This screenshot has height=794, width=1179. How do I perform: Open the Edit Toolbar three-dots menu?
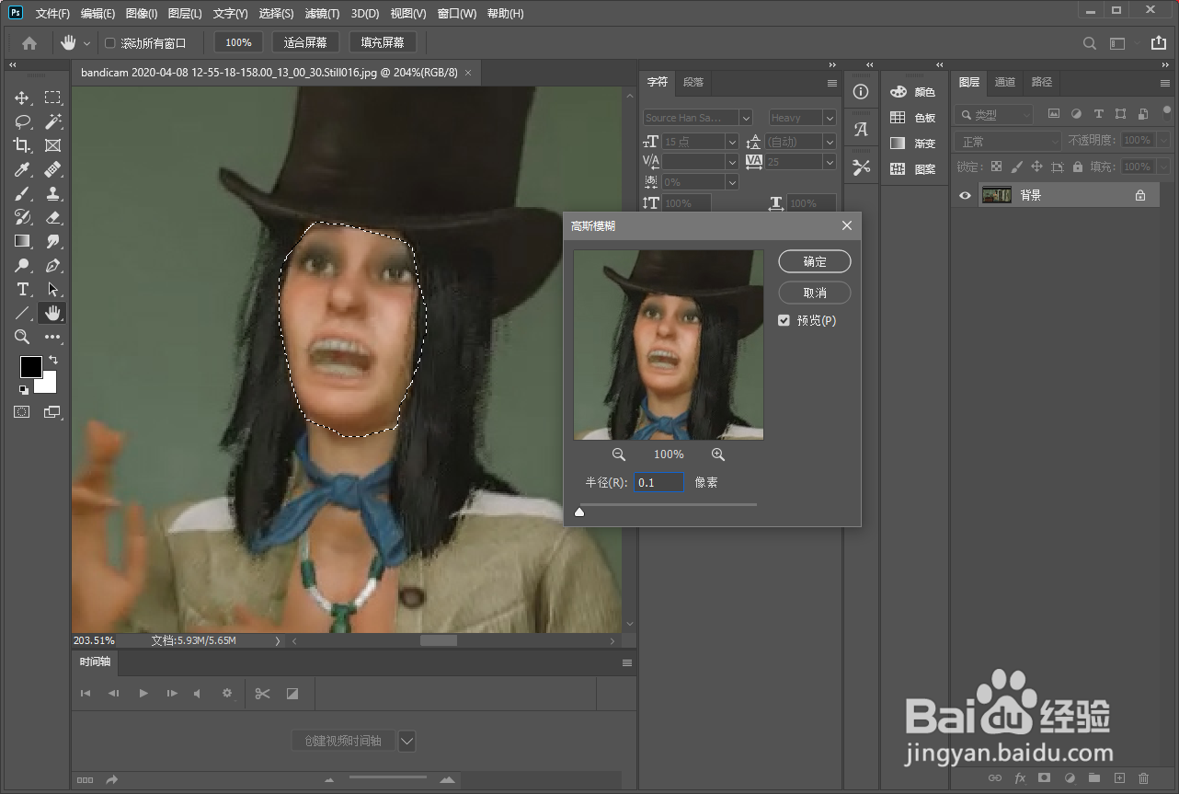[x=53, y=337]
